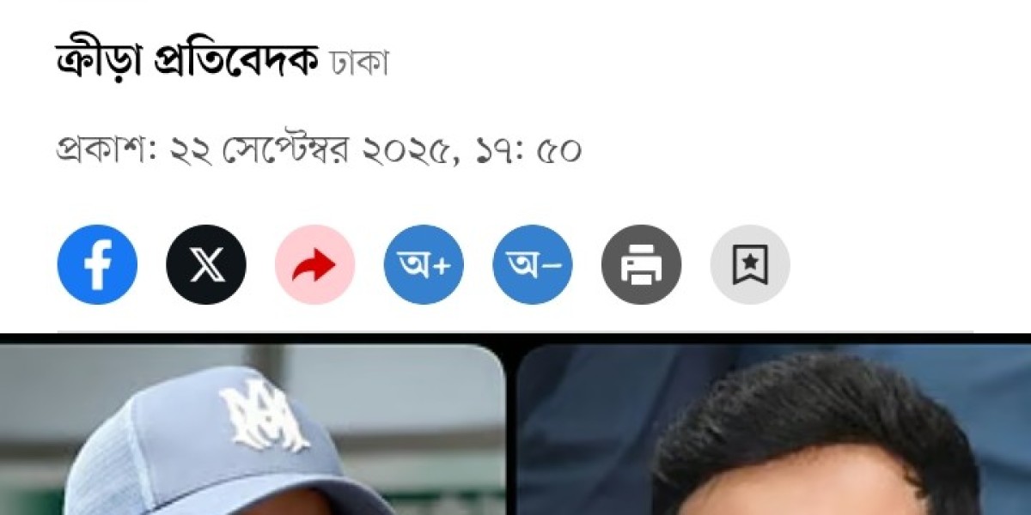The height and width of the screenshot is (515, 1031).
Task: Click the grey divider line below share icons
Action: 515,331
